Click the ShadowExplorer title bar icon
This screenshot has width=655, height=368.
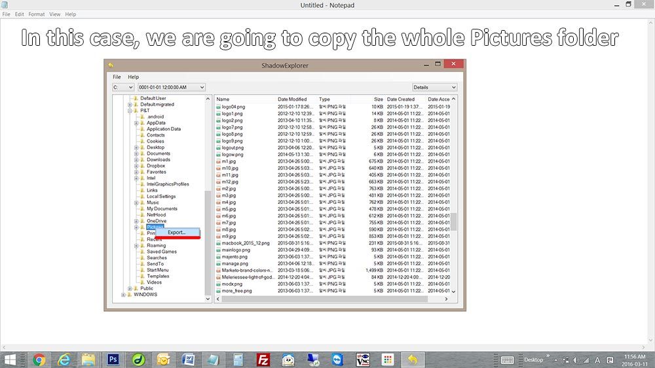coord(111,65)
